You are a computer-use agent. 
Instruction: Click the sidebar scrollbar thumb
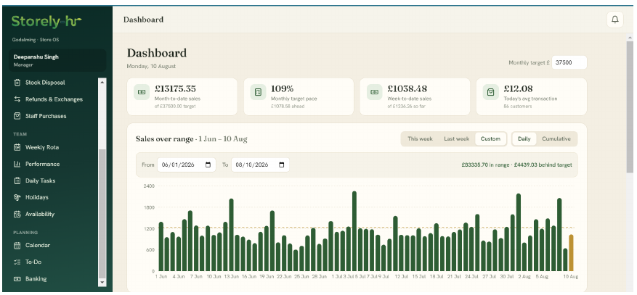coord(102,213)
